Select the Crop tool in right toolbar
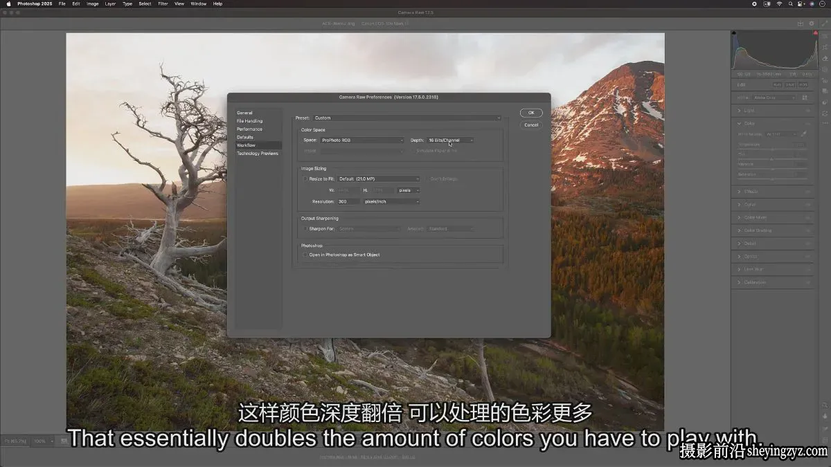Screen dimensions: 831x467 (825, 48)
